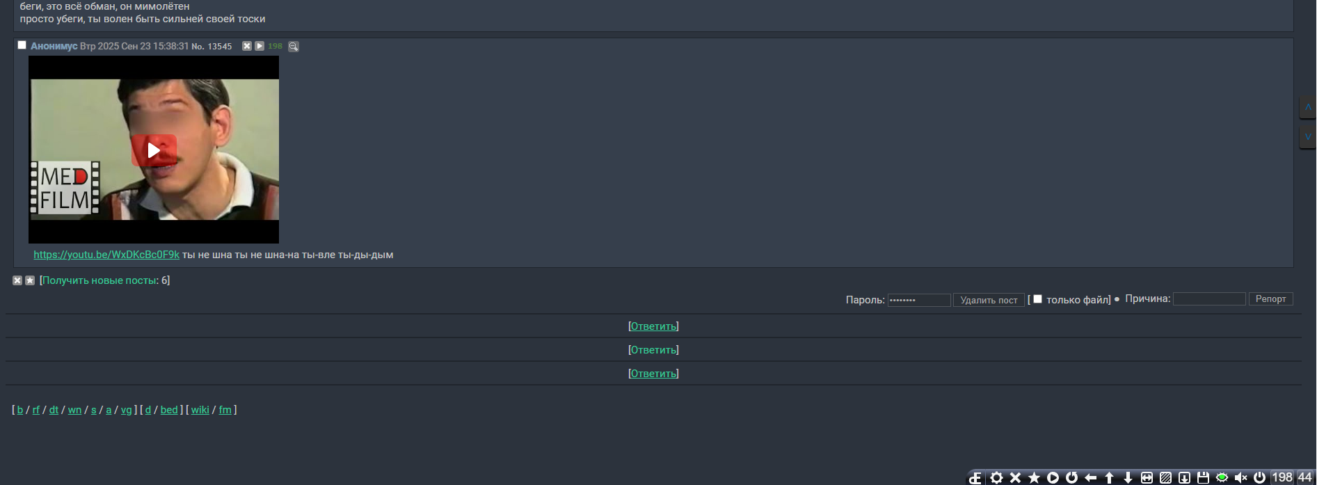Image resolution: width=1317 pixels, height=485 pixels.
Task: Click the magnifier icon on post 13545
Action: pos(294,47)
